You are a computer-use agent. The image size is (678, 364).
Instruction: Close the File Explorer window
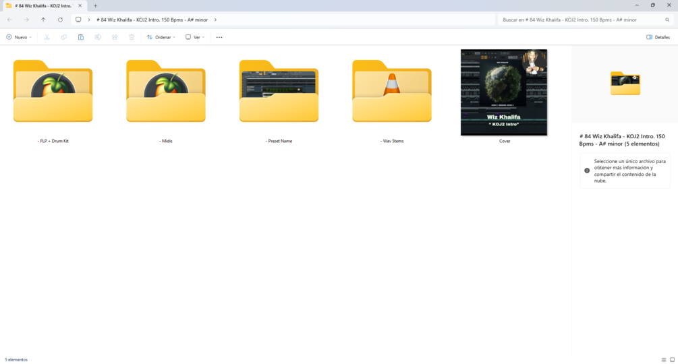669,5
